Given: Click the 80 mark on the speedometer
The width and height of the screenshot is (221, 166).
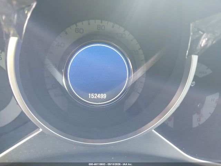Looking at the screenshot, I should pyautogui.click(x=101, y=28).
